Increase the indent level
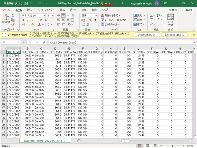 [x=63, y=25]
